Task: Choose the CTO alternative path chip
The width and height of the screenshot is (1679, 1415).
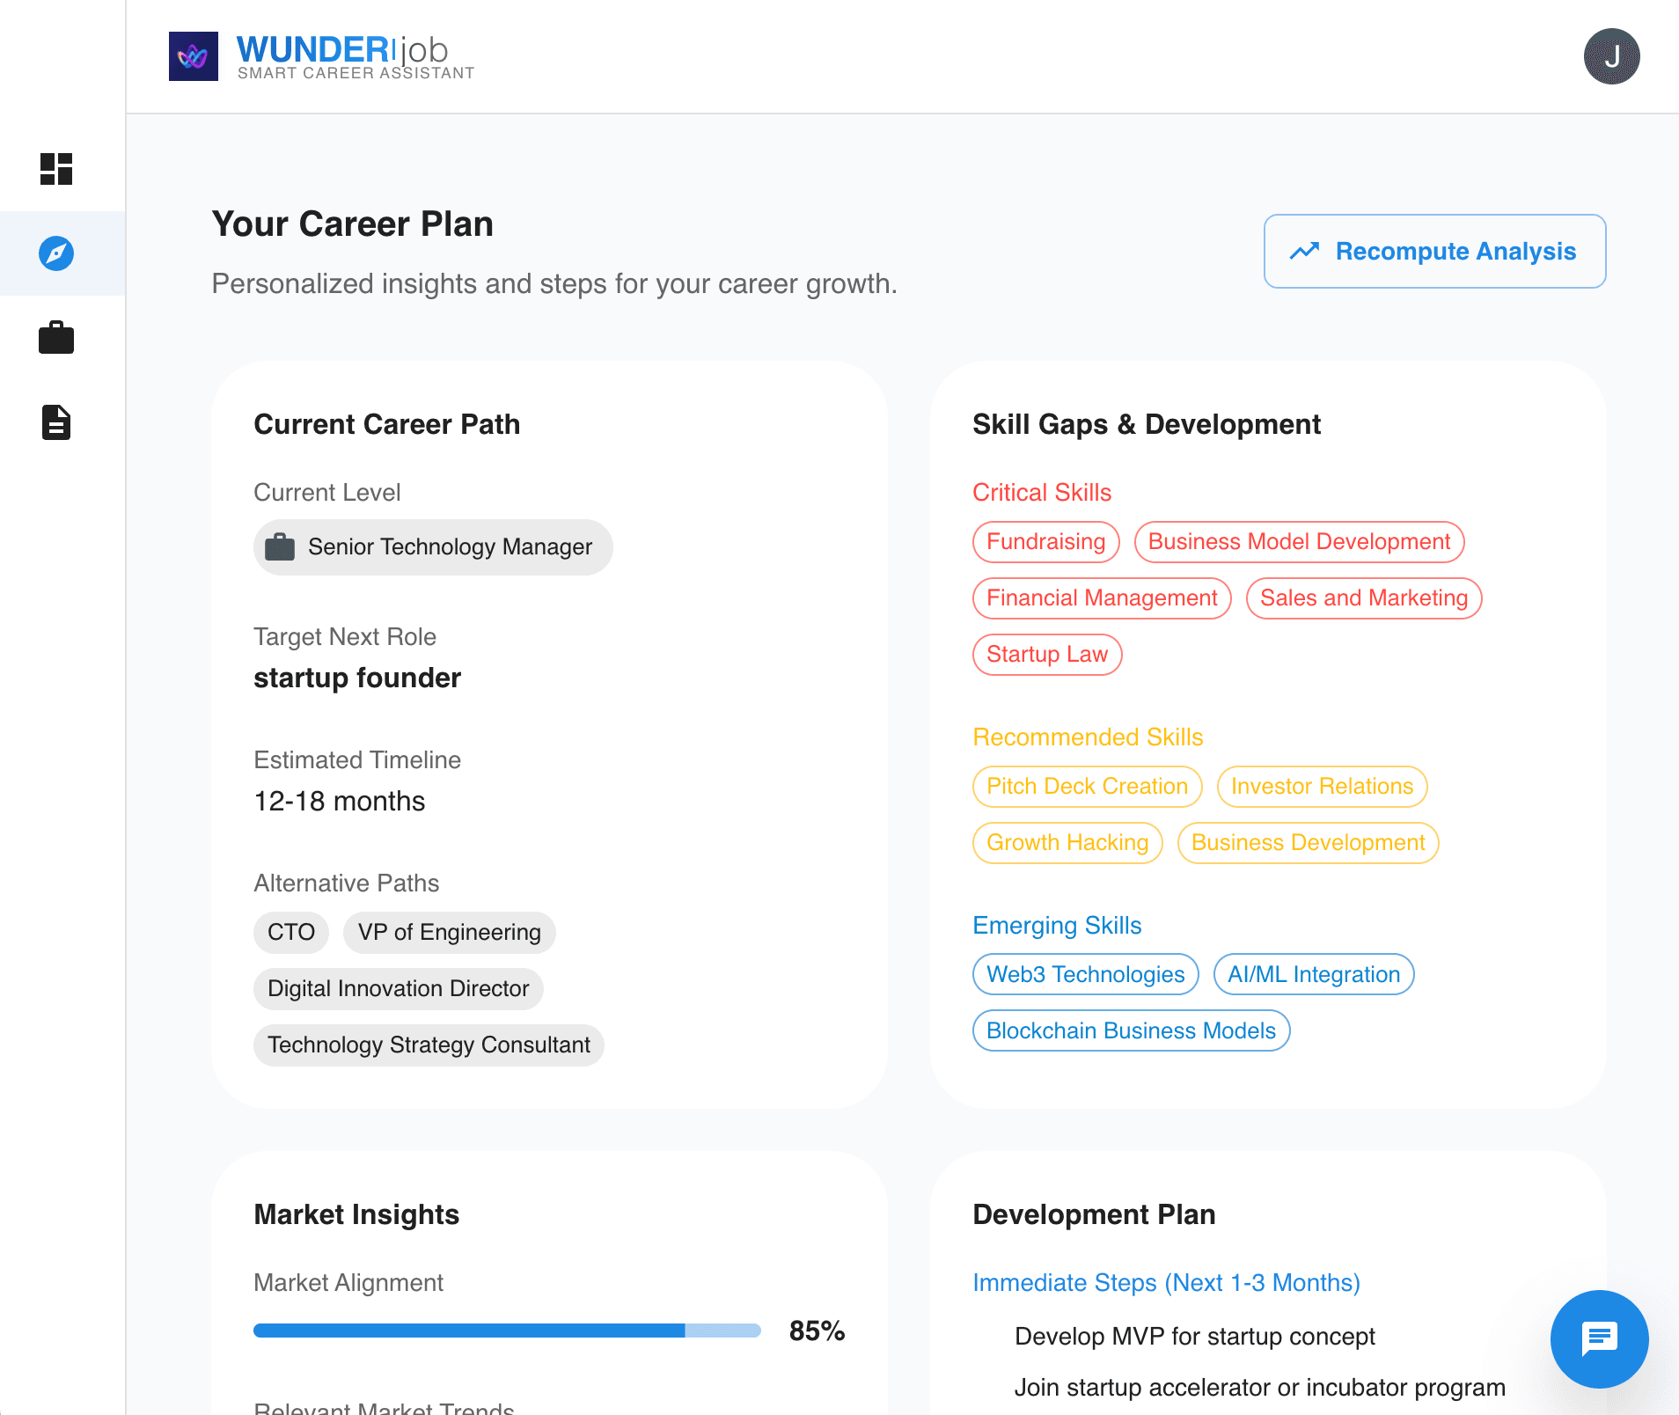Action: [x=290, y=932]
